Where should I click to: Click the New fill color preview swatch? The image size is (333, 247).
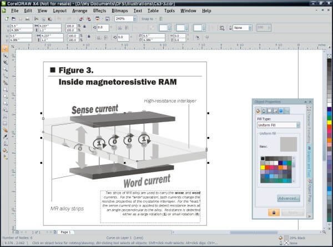(x=289, y=144)
